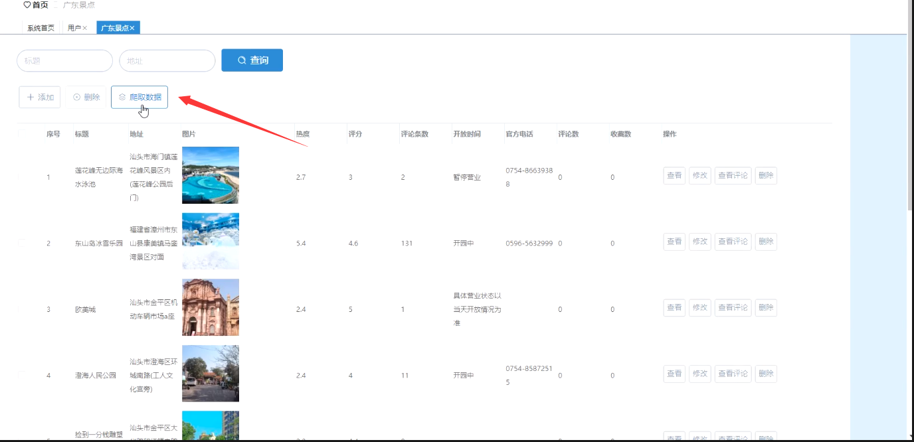
Task: Run the search with the 查询 button
Action: pyautogui.click(x=252, y=60)
